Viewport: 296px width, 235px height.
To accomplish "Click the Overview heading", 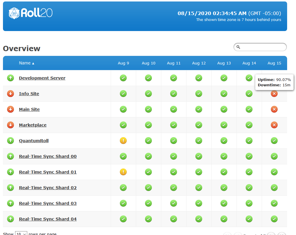I will (22, 48).
